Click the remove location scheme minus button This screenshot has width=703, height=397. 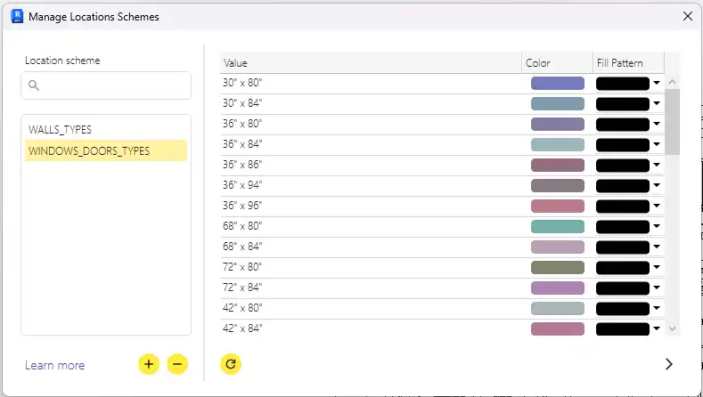click(177, 364)
